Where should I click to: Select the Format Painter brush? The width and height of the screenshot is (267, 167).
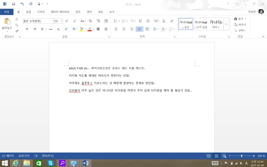[17, 31]
